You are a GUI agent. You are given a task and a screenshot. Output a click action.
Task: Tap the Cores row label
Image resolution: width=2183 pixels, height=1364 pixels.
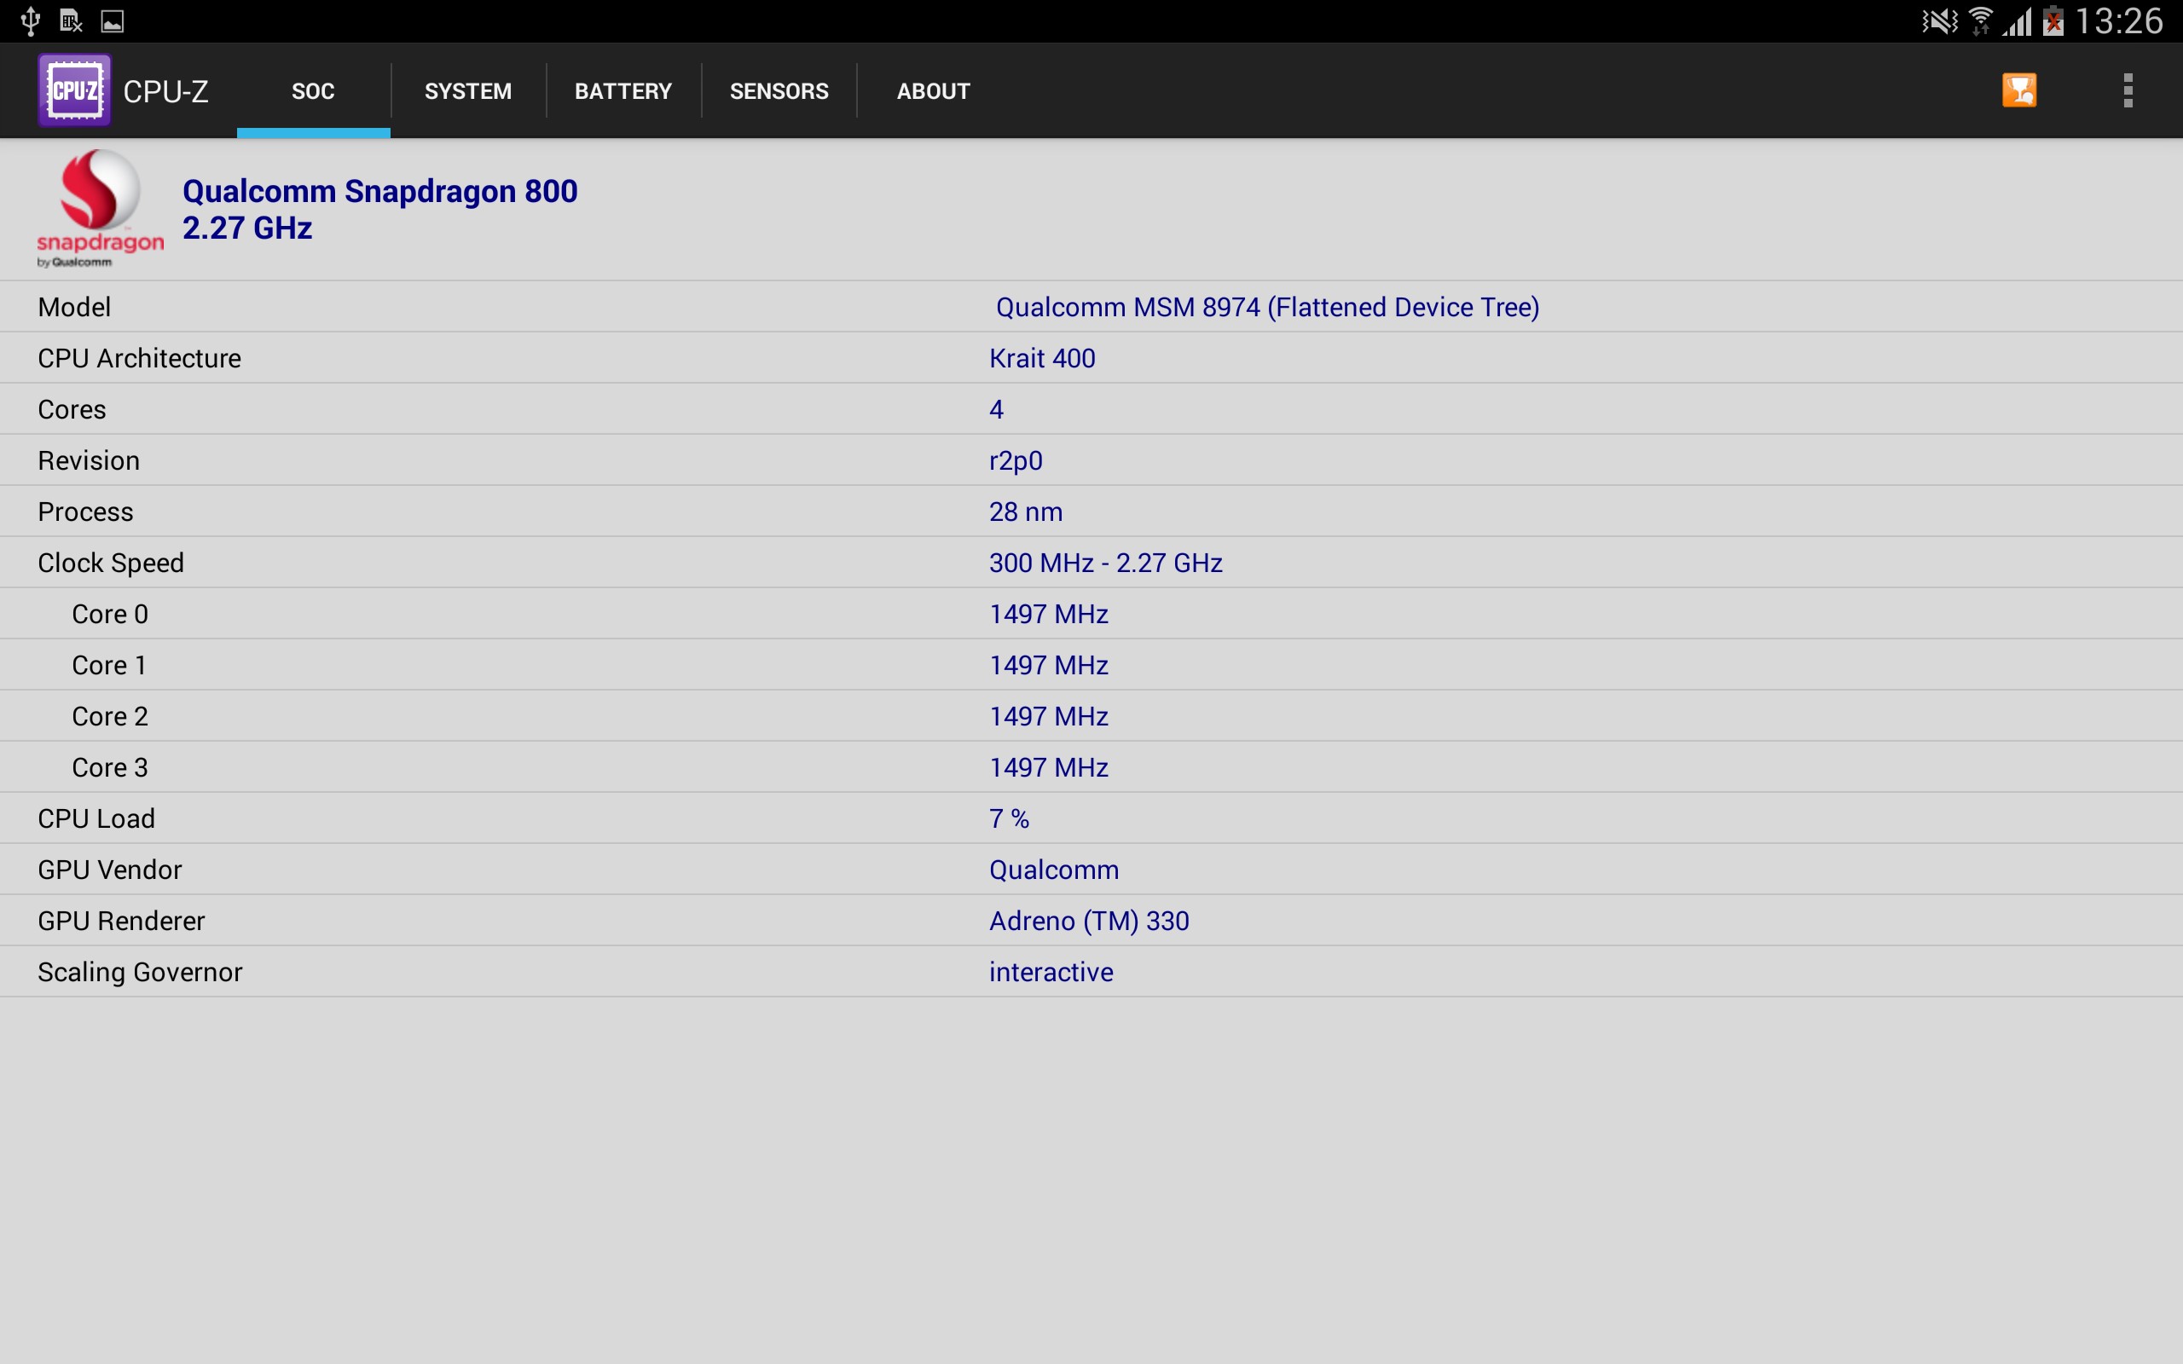point(72,409)
